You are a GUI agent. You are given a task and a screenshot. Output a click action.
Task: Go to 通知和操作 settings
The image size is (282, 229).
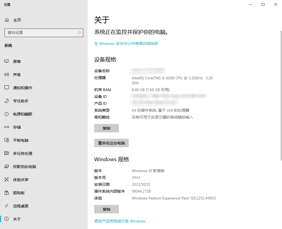(x=44, y=88)
